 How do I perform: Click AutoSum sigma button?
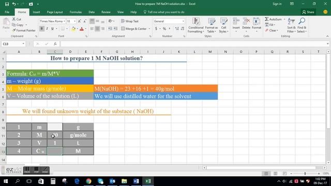pos(273,19)
